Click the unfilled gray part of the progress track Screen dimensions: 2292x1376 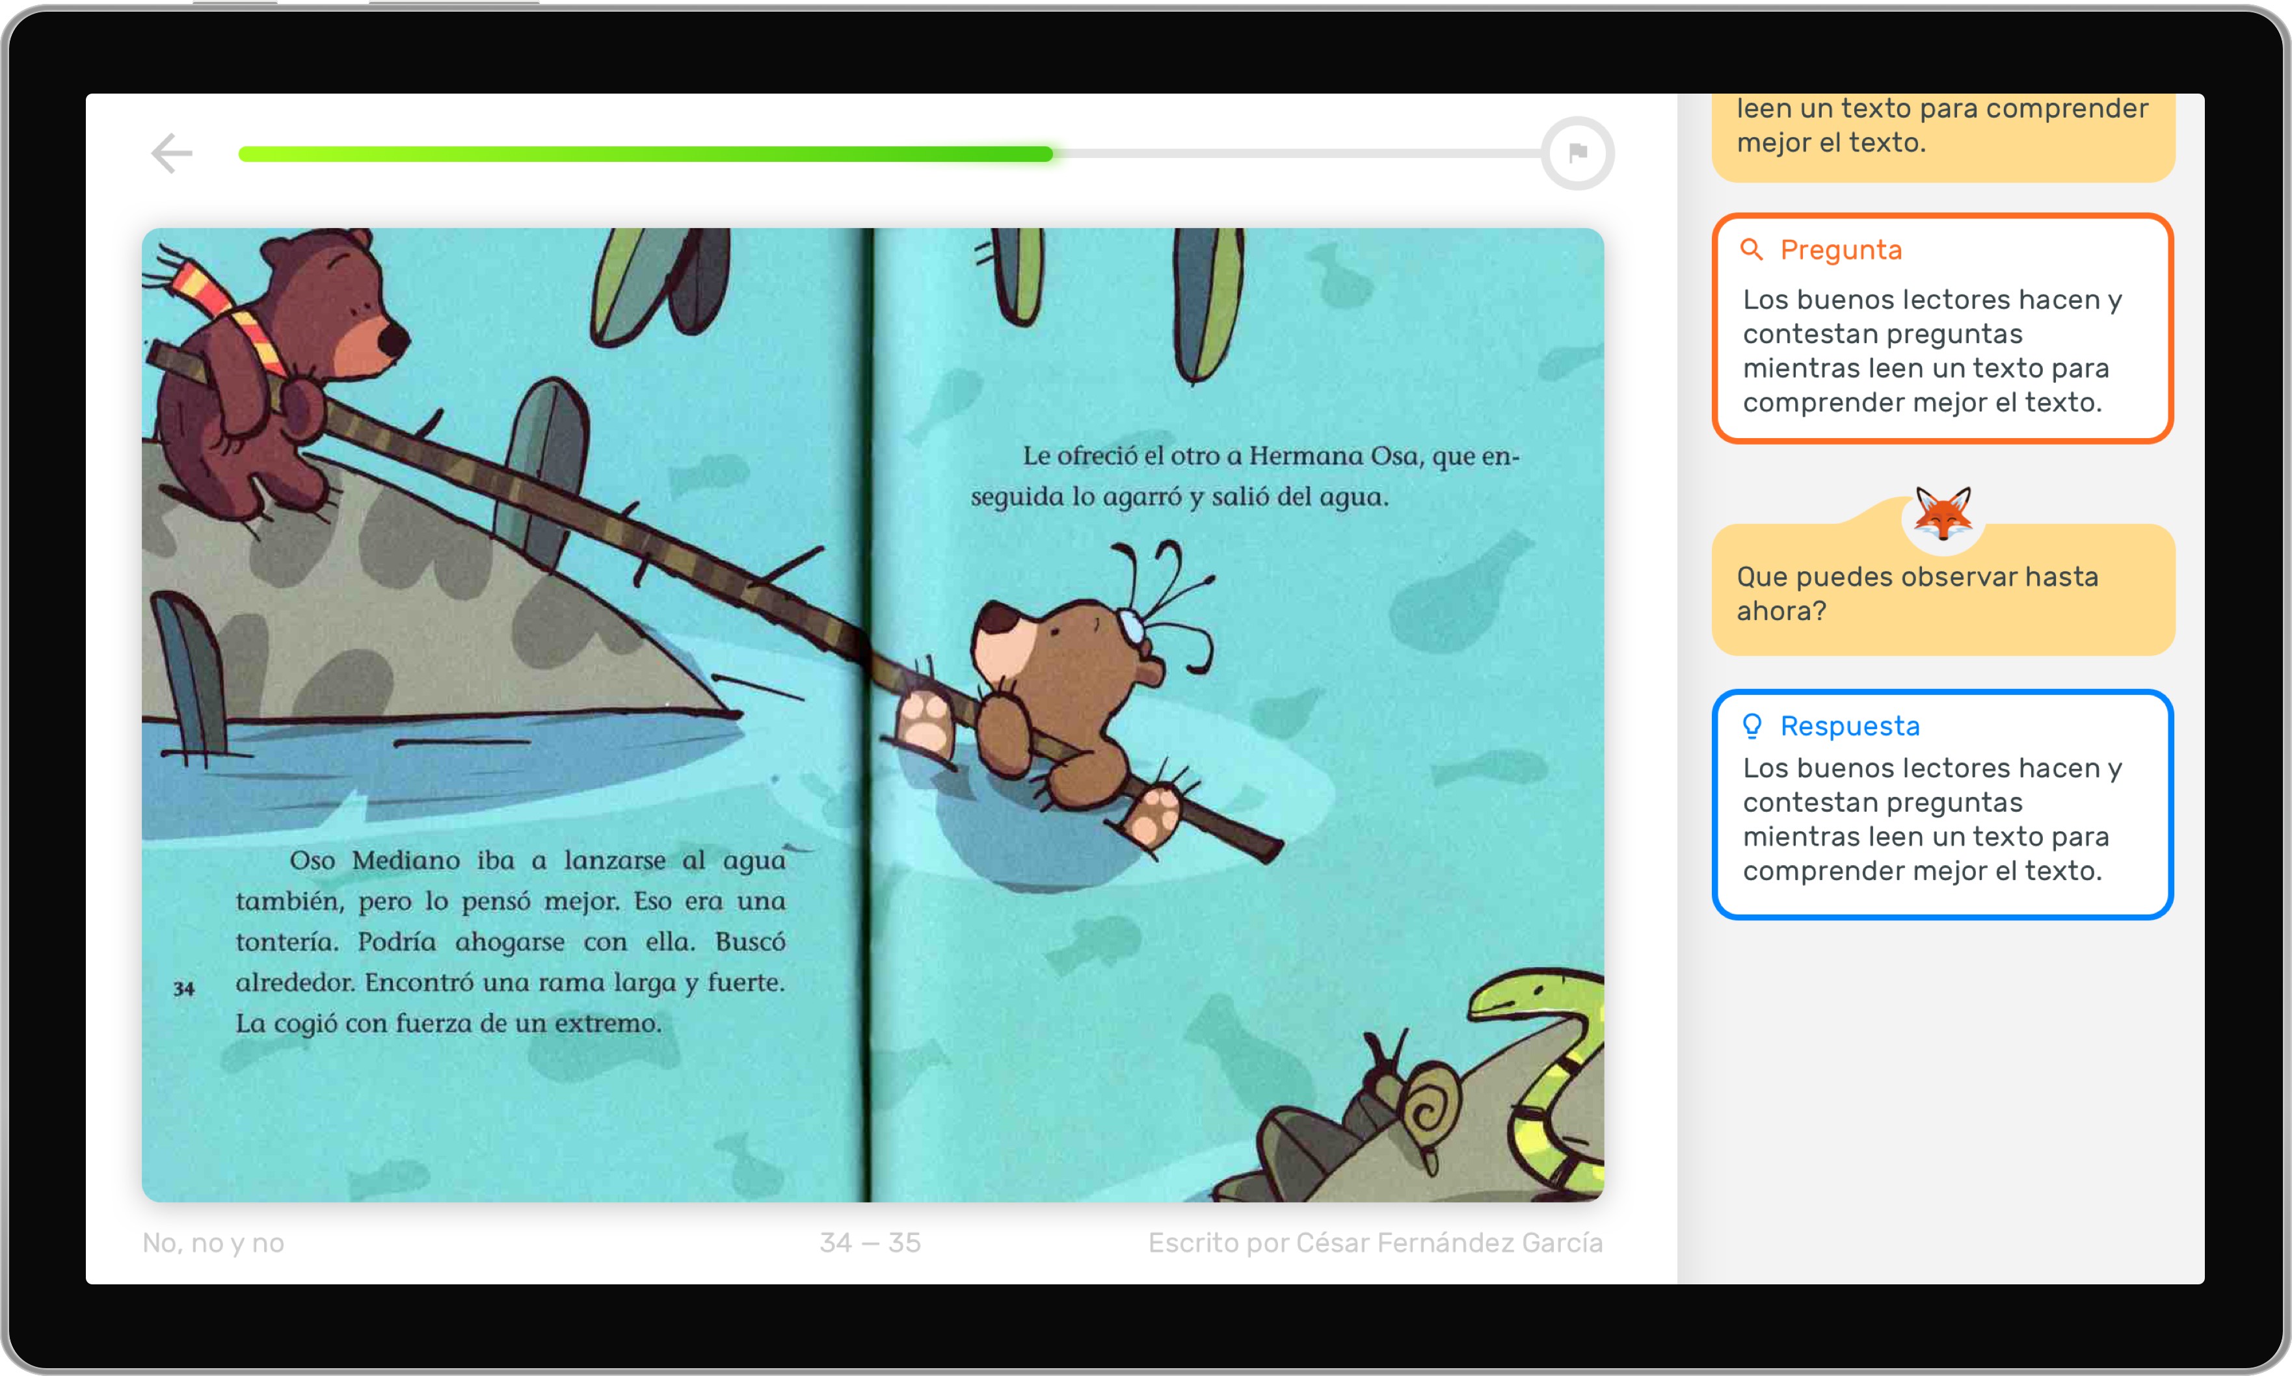[1299, 154]
